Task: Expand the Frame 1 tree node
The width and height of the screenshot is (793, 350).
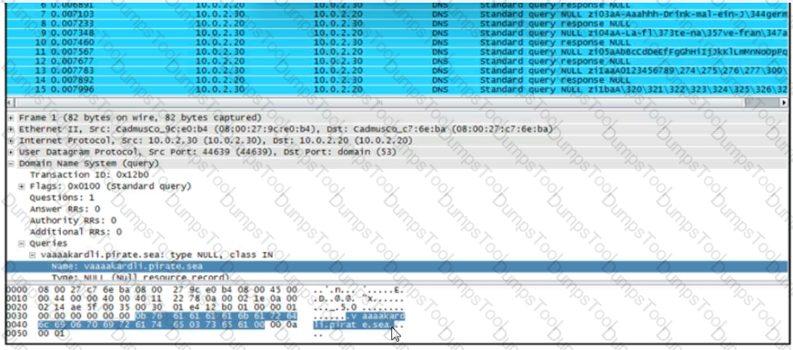Action: (x=12, y=118)
